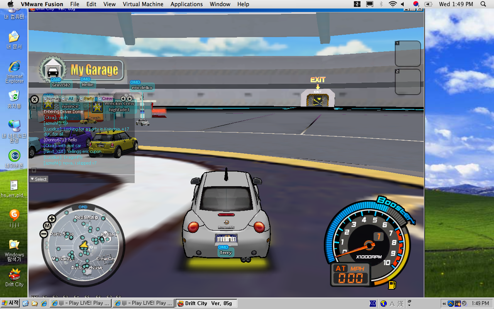494x309 pixels.
Task: Open the Windows 탐색기 desktop icon
Action: (14, 250)
